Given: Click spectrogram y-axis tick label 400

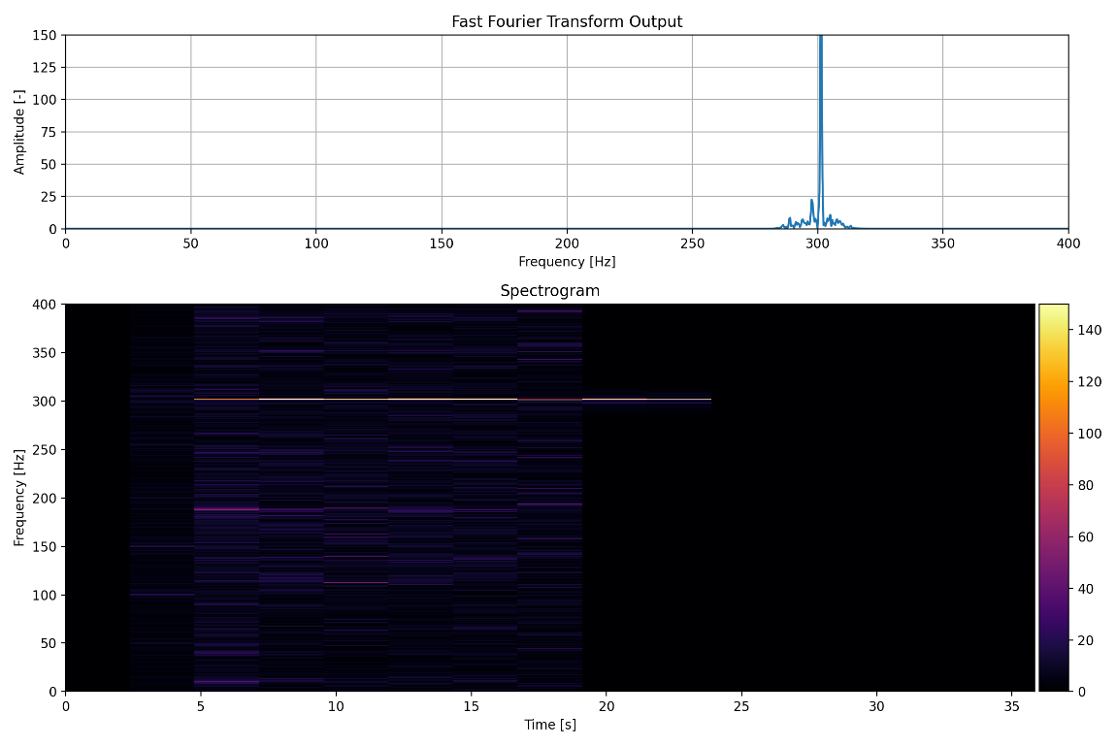Looking at the screenshot, I should [45, 305].
